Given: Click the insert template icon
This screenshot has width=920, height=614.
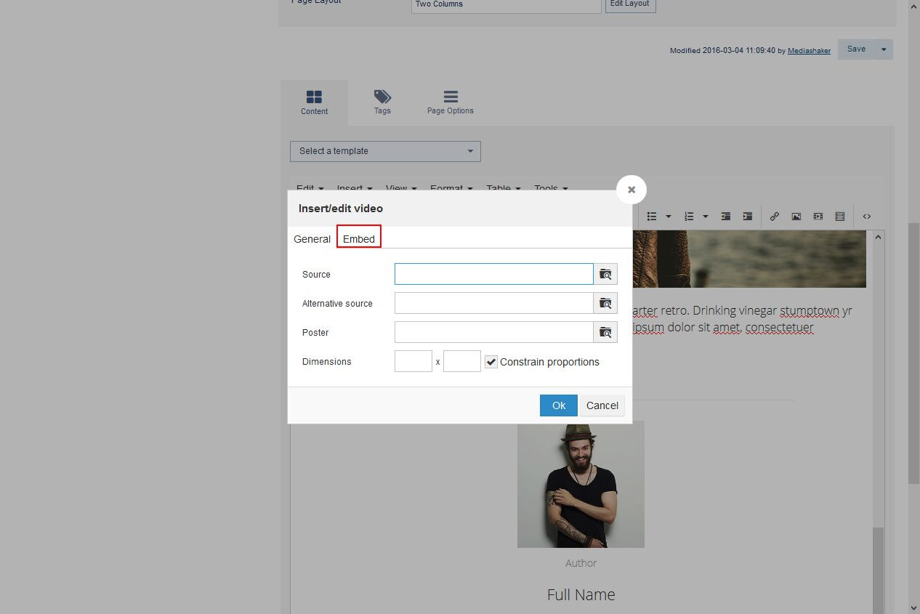Looking at the screenshot, I should [x=840, y=217].
